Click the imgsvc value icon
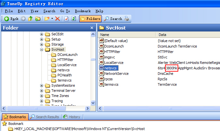The image size is (220, 131). (x=101, y=57)
